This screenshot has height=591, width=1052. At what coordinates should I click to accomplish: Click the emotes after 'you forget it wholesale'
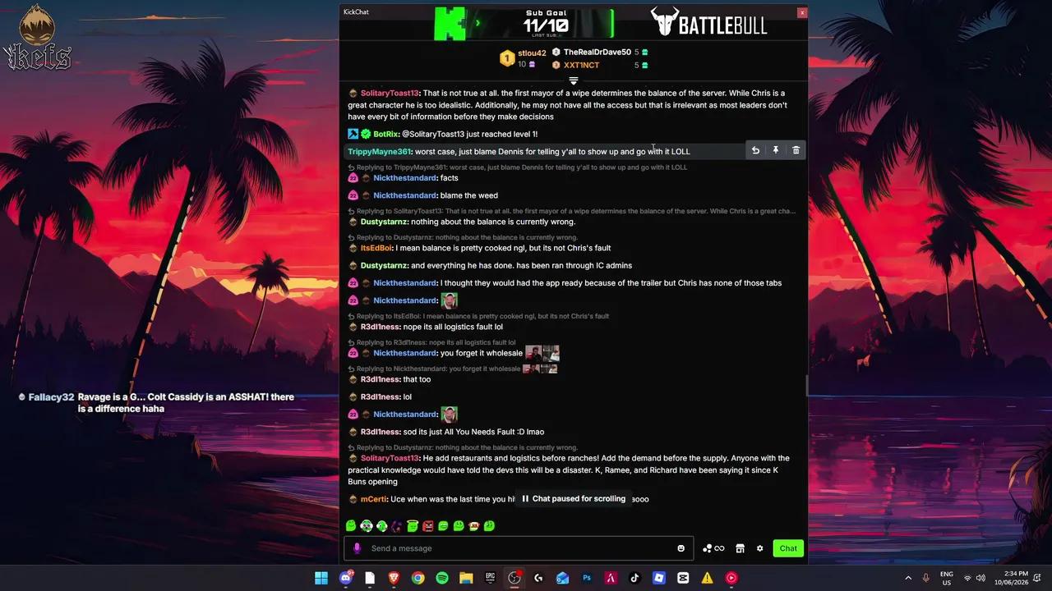542,353
